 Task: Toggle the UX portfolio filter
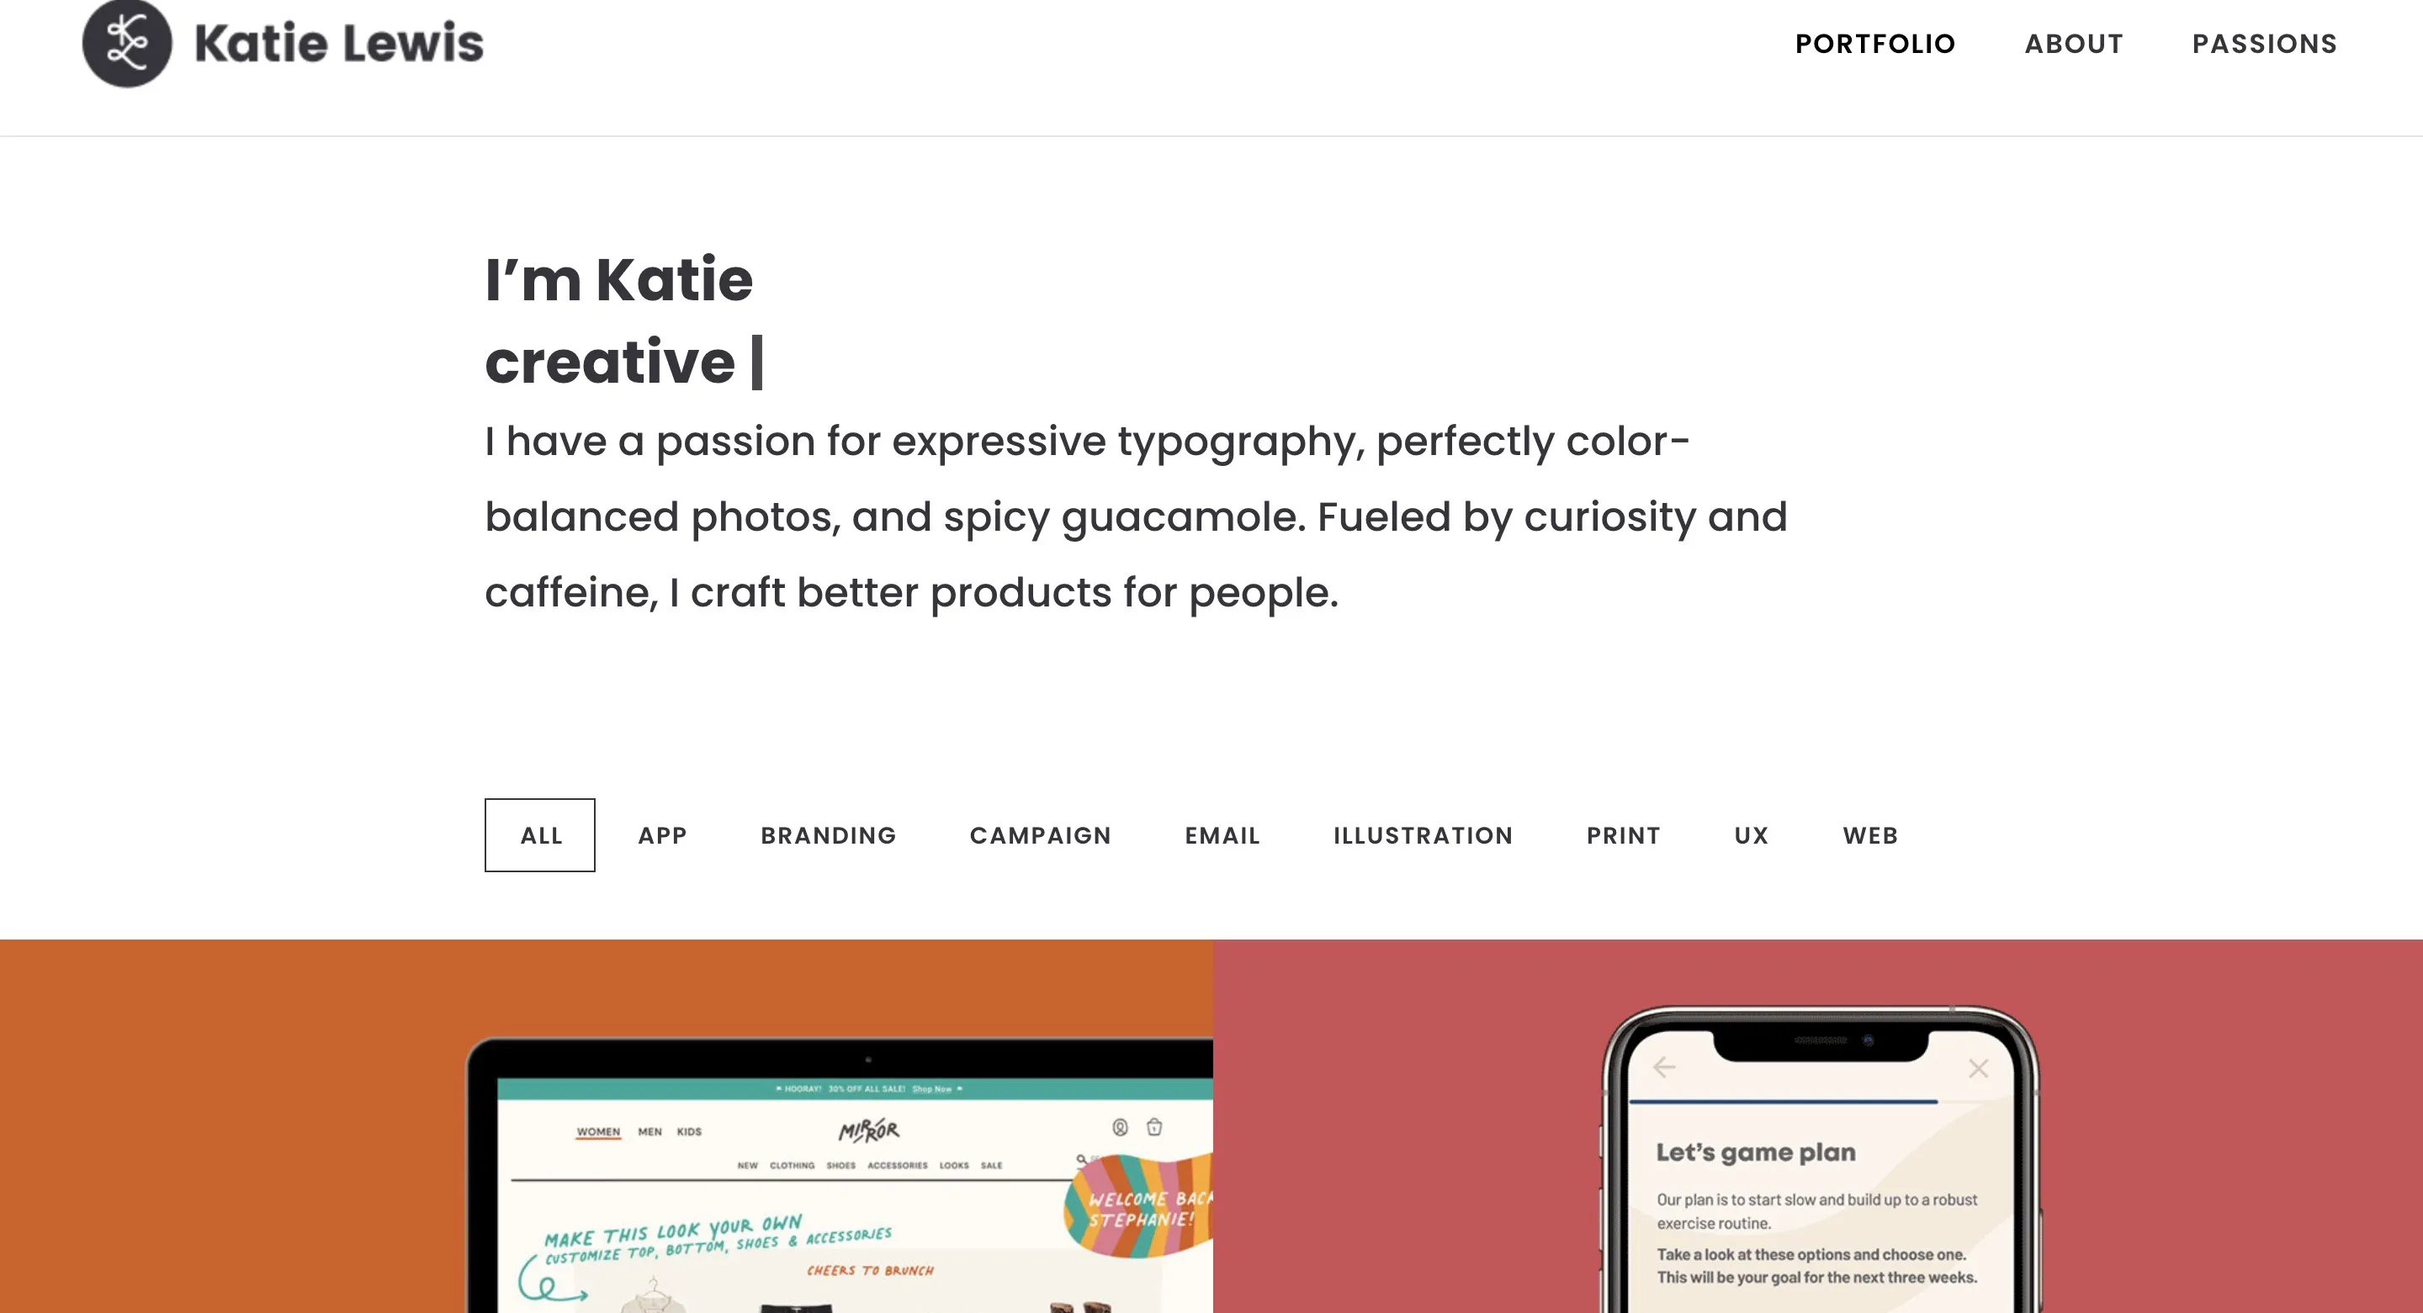click(x=1750, y=835)
